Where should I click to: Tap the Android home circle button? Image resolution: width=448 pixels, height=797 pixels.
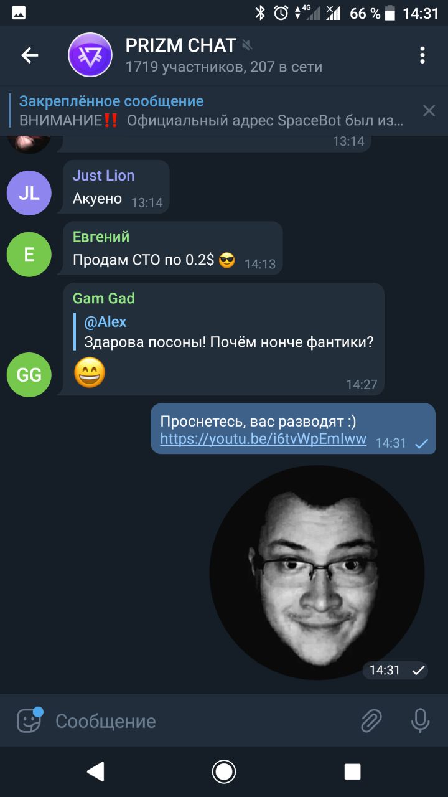[x=224, y=772]
